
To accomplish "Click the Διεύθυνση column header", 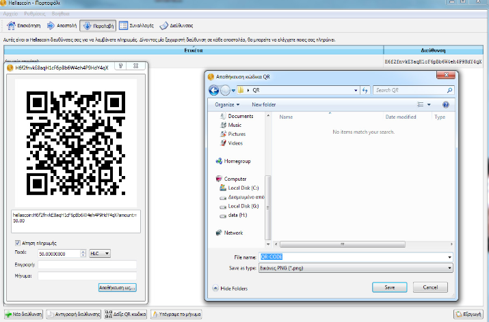I will 433,50.
